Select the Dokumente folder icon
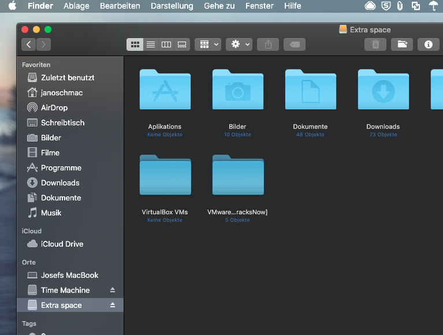Viewport: 443px width, 335px height. tap(311, 90)
